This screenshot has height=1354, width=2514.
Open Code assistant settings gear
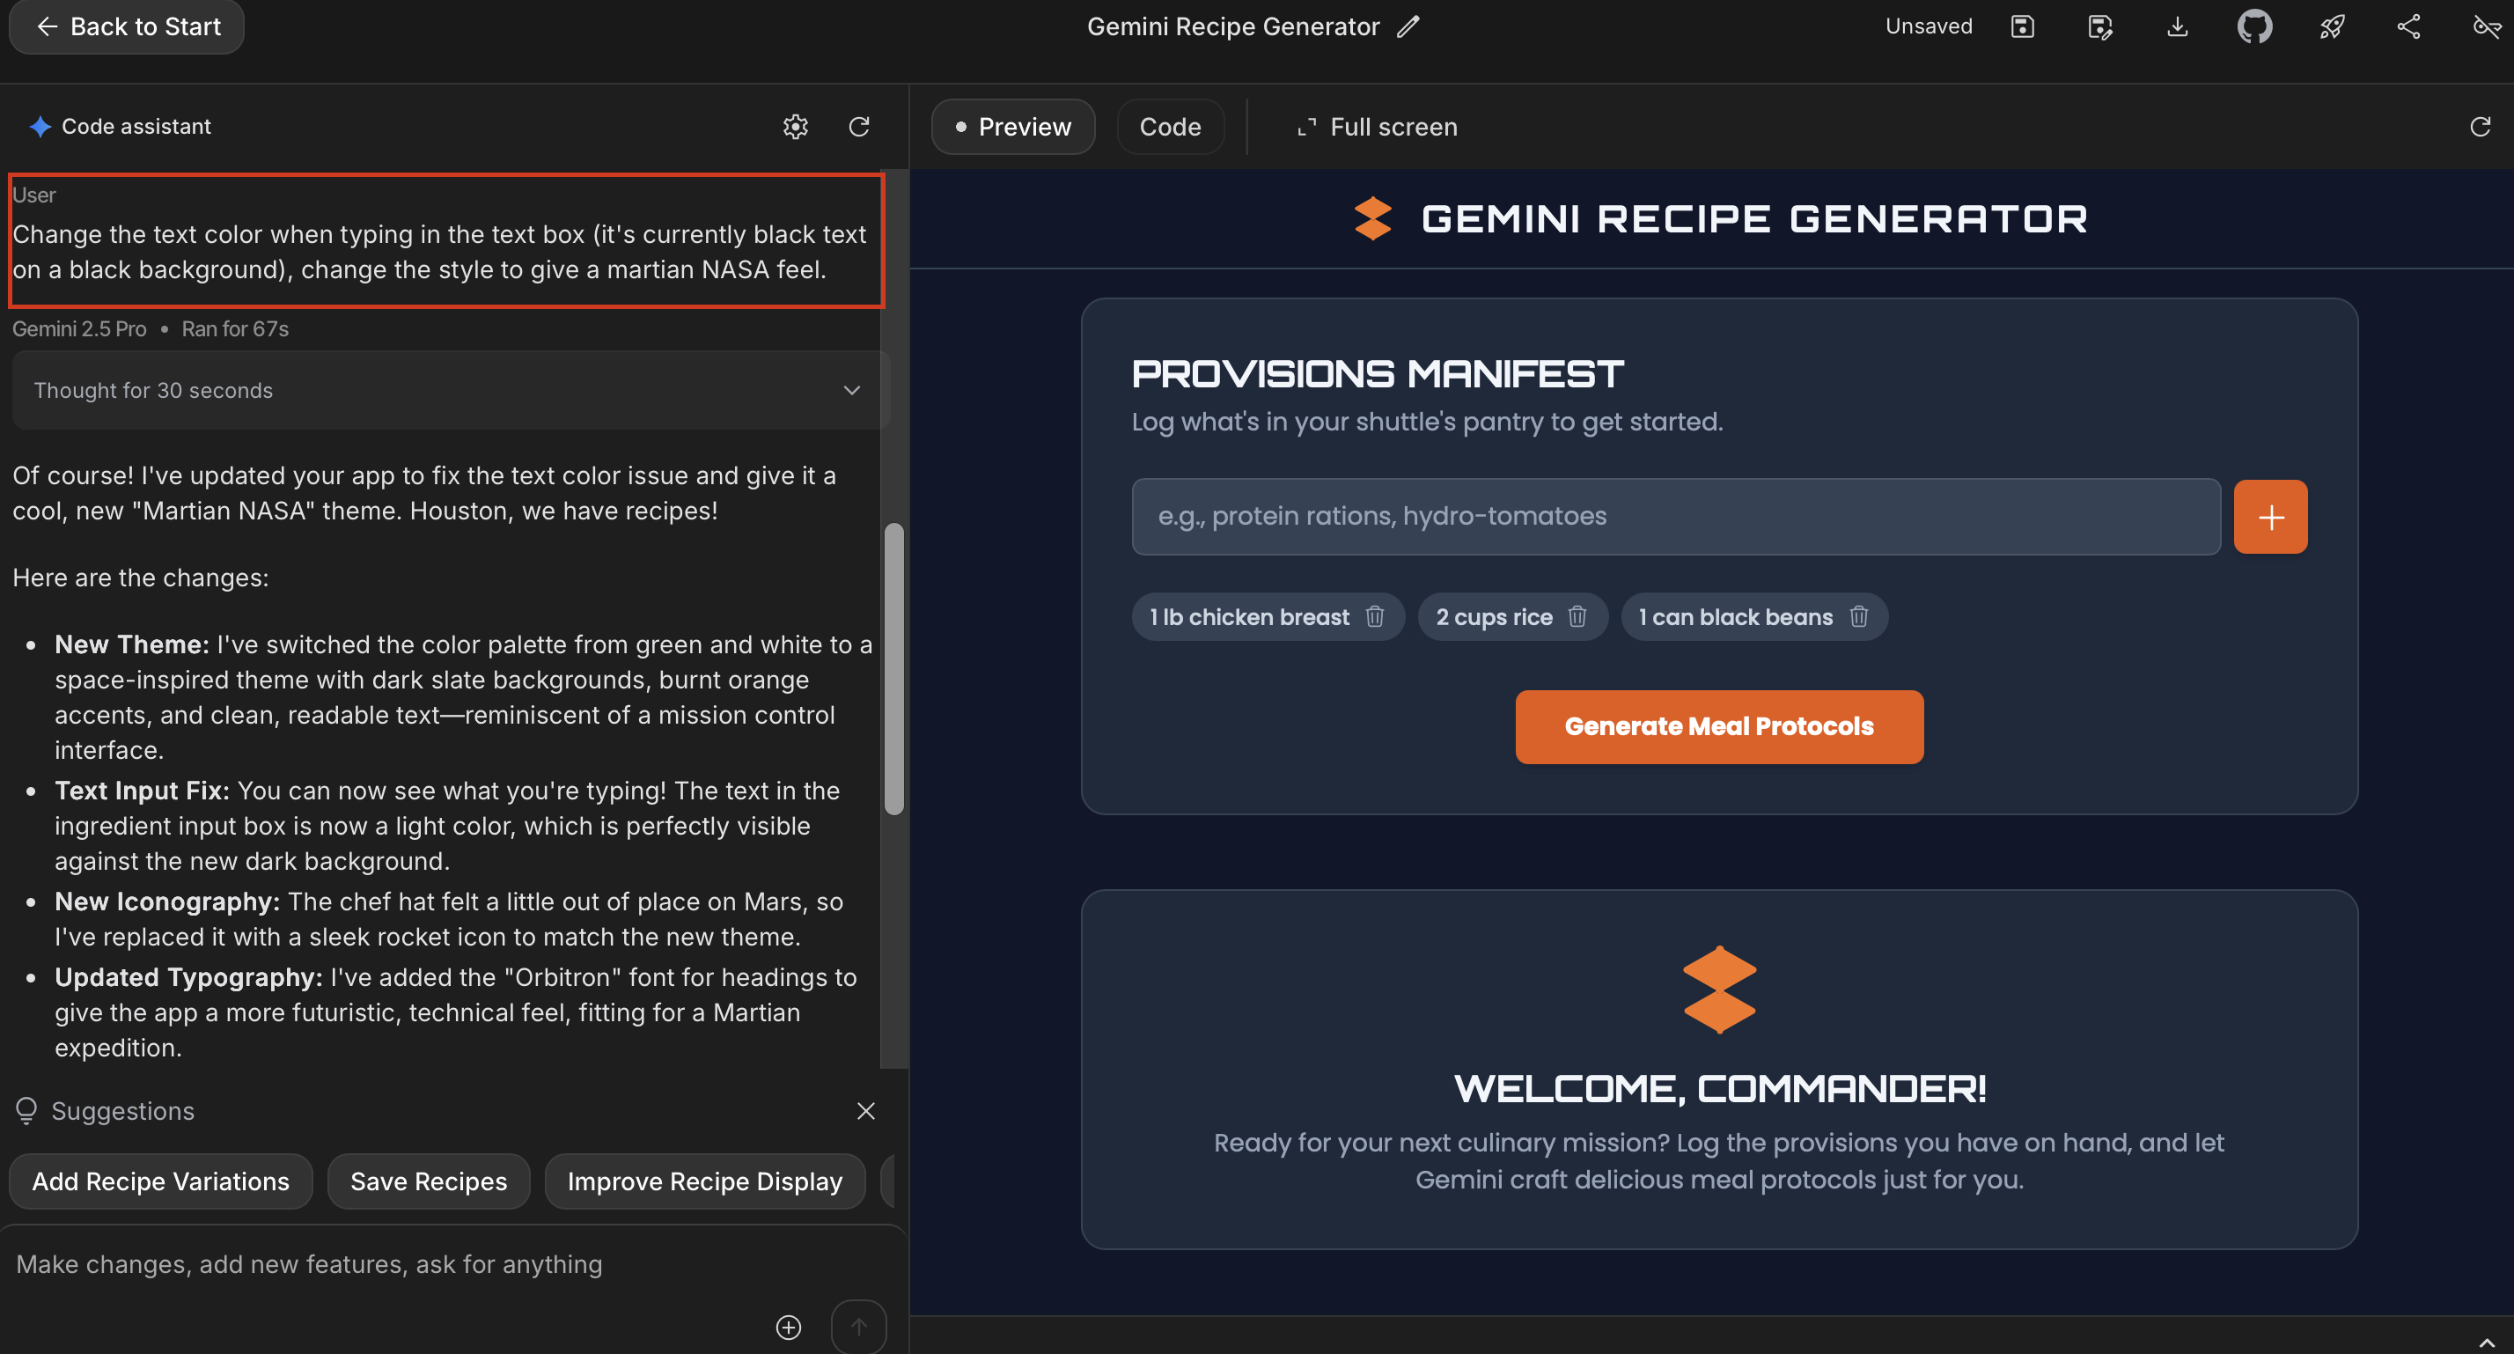[796, 127]
